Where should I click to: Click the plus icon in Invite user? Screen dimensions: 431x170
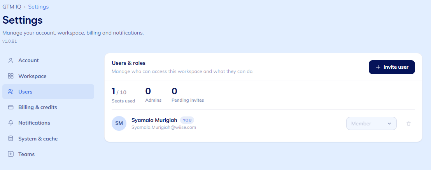(378, 67)
